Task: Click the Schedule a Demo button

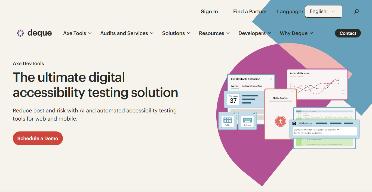Action: (38, 139)
